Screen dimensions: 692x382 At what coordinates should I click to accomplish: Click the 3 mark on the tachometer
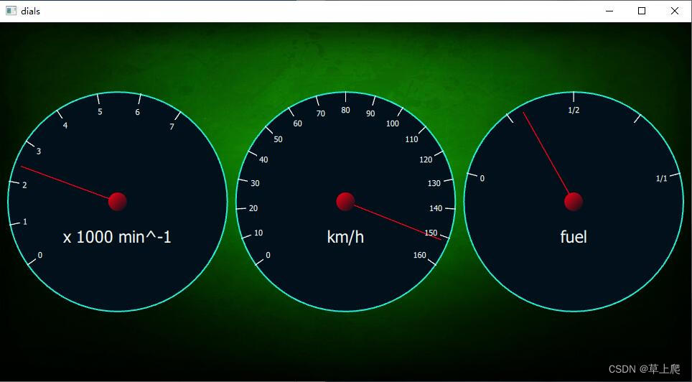(x=38, y=152)
